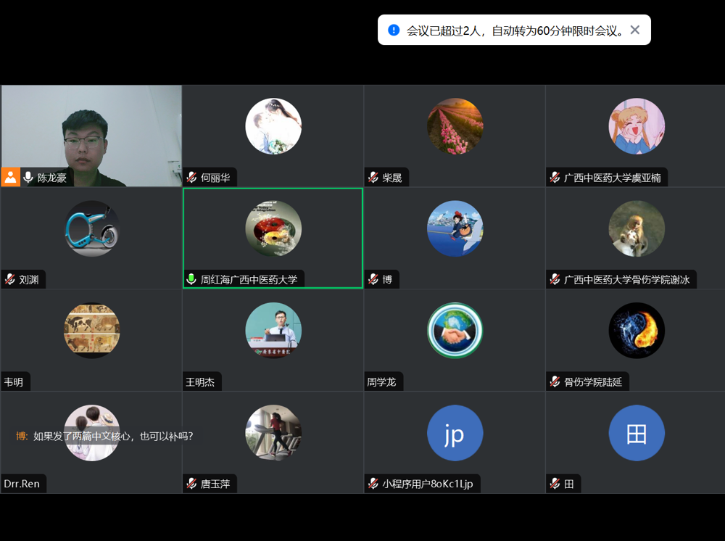The image size is (725, 541).
Task: Click the handshake globe avatar of 周学龙
Action: [455, 331]
